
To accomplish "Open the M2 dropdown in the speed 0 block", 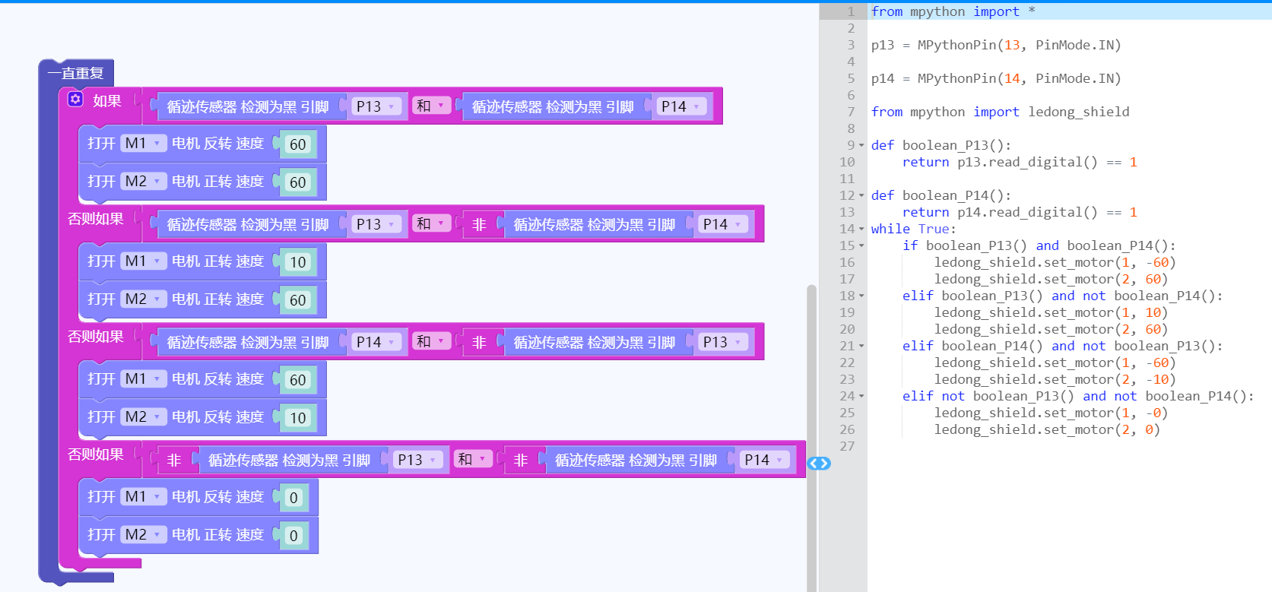I will point(142,534).
